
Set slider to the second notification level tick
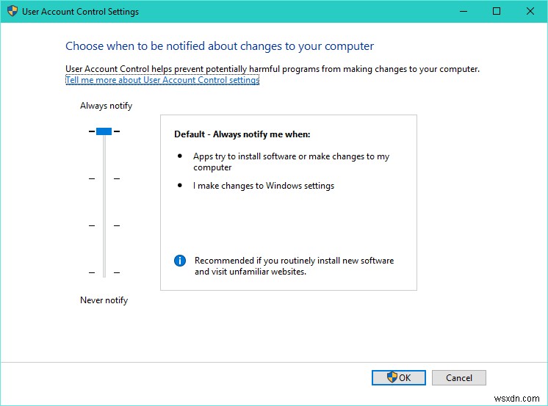(104, 178)
